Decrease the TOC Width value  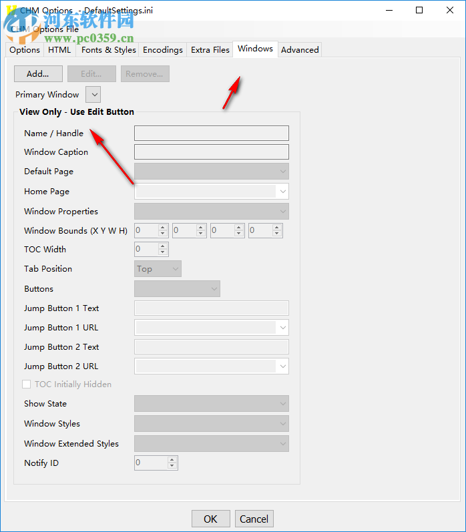pos(163,252)
